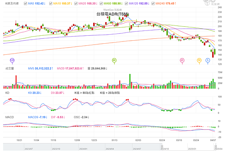Click the MA240 179.45 label
The width and height of the screenshot is (229, 151).
coord(166,3)
